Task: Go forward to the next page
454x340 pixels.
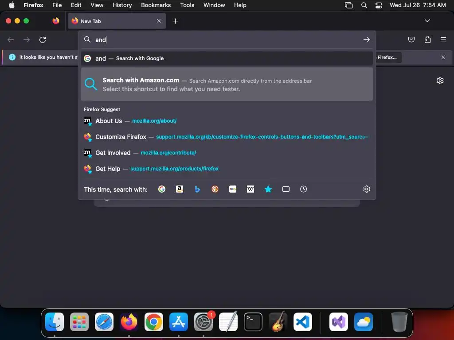Action: [x=27, y=39]
